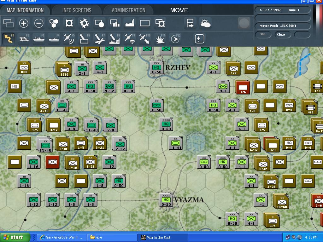Select the 9-32 unit counter
The image size is (323, 242).
coord(109,87)
